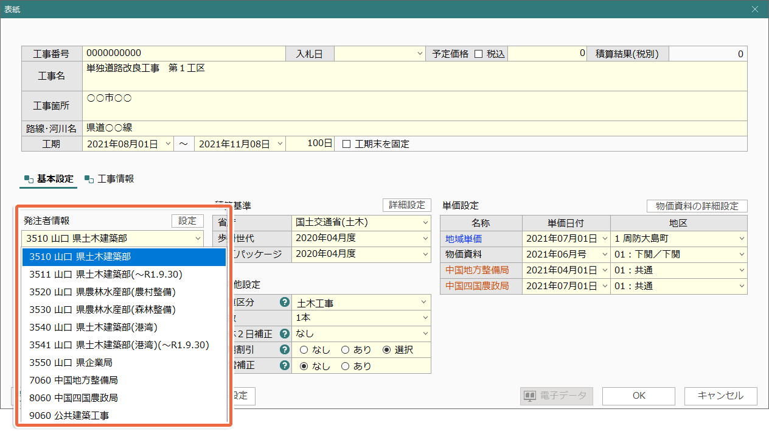This screenshot has height=431, width=769.
Task: Click help icon in bottom なし/あり row
Action: [x=284, y=366]
